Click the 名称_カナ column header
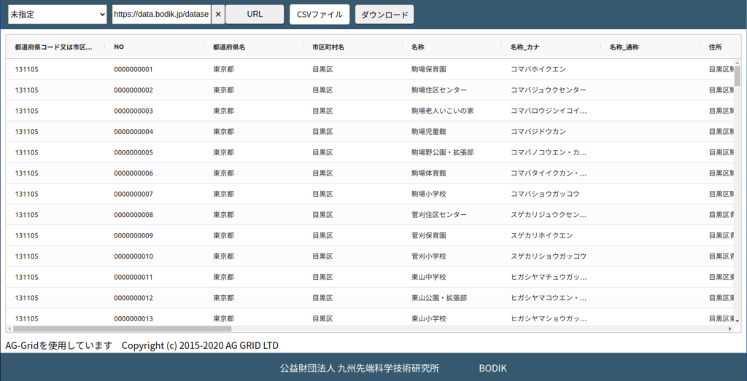 pos(525,47)
